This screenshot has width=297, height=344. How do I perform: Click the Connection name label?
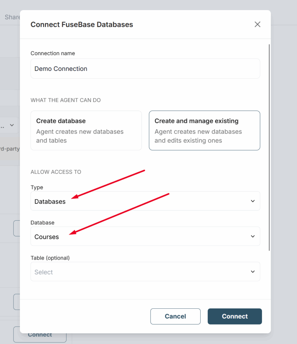coord(53,53)
